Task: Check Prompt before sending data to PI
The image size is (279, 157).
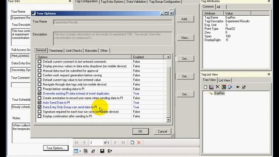Action: pyautogui.click(x=40, y=89)
